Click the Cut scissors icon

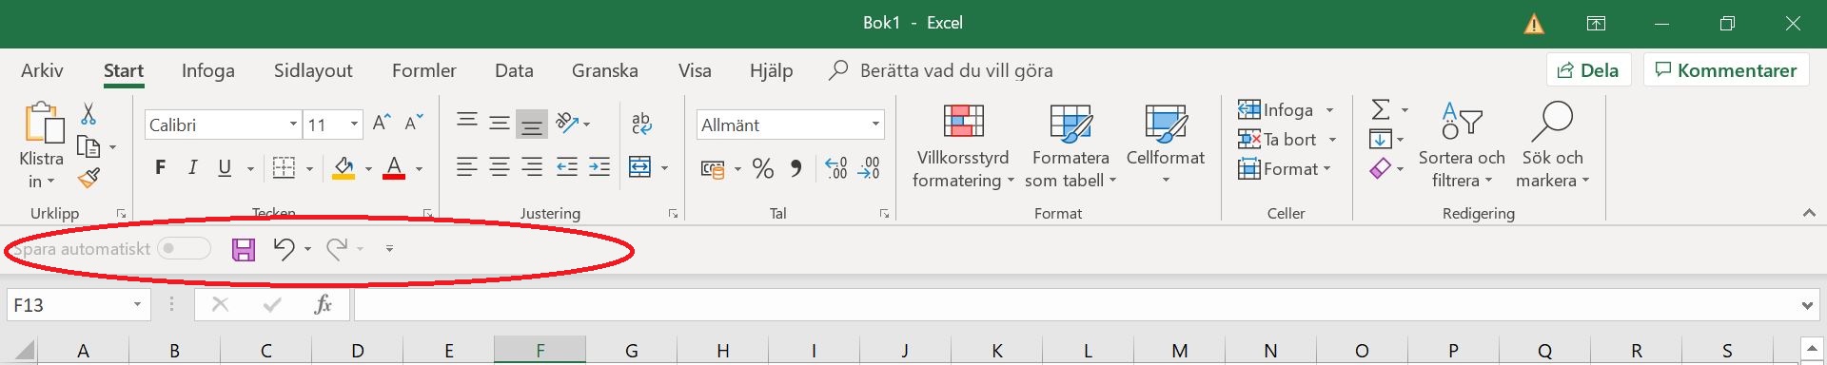tap(88, 114)
